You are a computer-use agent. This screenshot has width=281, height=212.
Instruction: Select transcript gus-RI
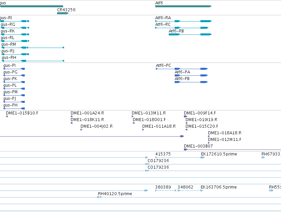point(15,21)
